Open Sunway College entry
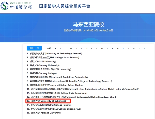 (x=42, y=73)
